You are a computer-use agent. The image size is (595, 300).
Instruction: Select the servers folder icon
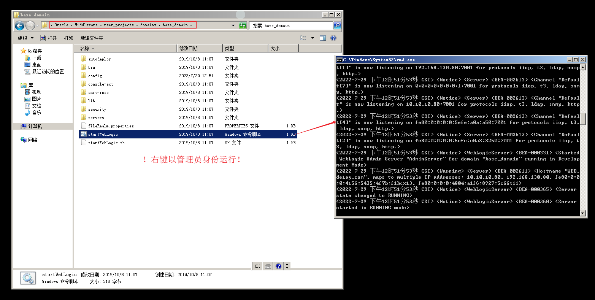point(84,117)
